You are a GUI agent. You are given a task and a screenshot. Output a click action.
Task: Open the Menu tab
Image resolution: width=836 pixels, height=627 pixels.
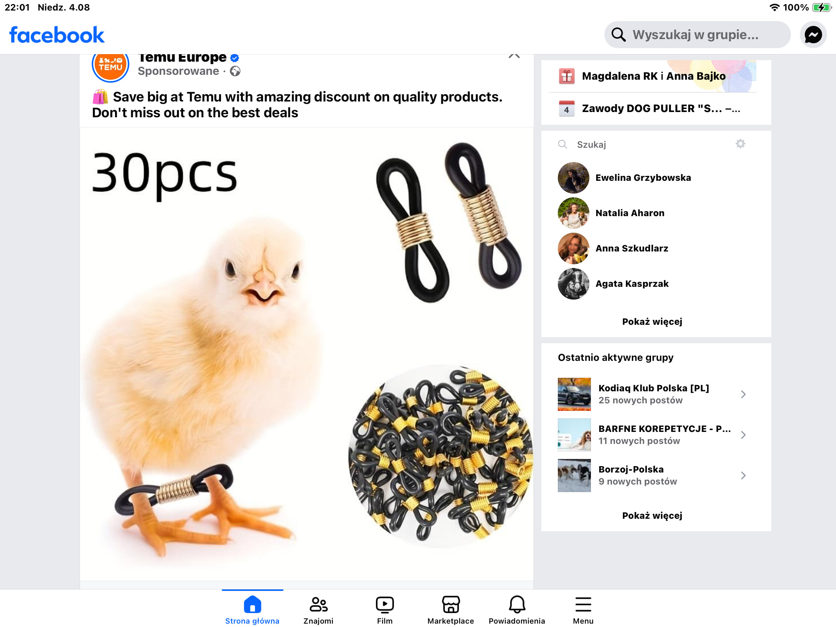[583, 610]
